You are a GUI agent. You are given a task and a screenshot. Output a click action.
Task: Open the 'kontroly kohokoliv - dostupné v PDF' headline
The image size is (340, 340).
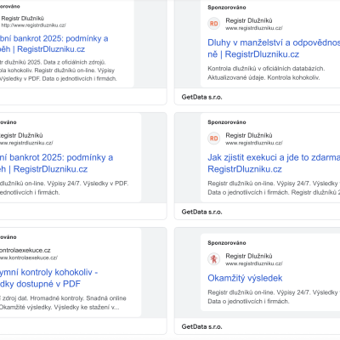(48, 278)
